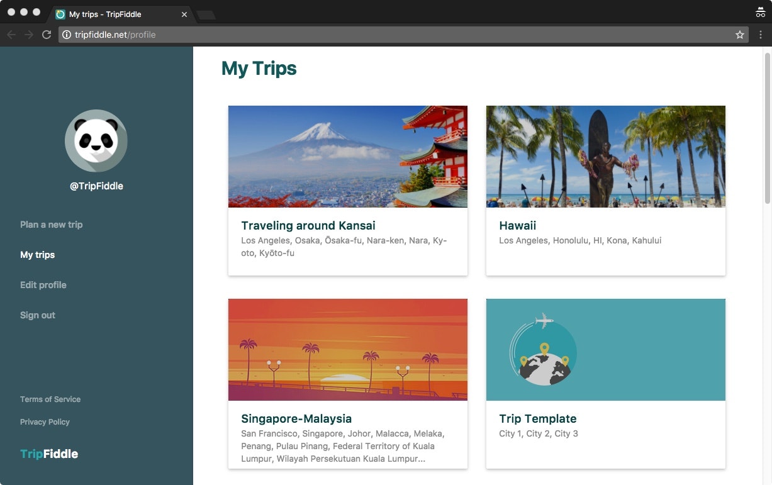The width and height of the screenshot is (772, 485).
Task: Open the Traveling around Kansai trip card
Action: coord(348,190)
